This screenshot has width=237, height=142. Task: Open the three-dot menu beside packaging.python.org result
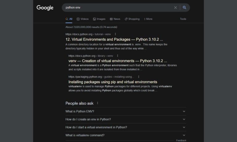tap(139, 77)
